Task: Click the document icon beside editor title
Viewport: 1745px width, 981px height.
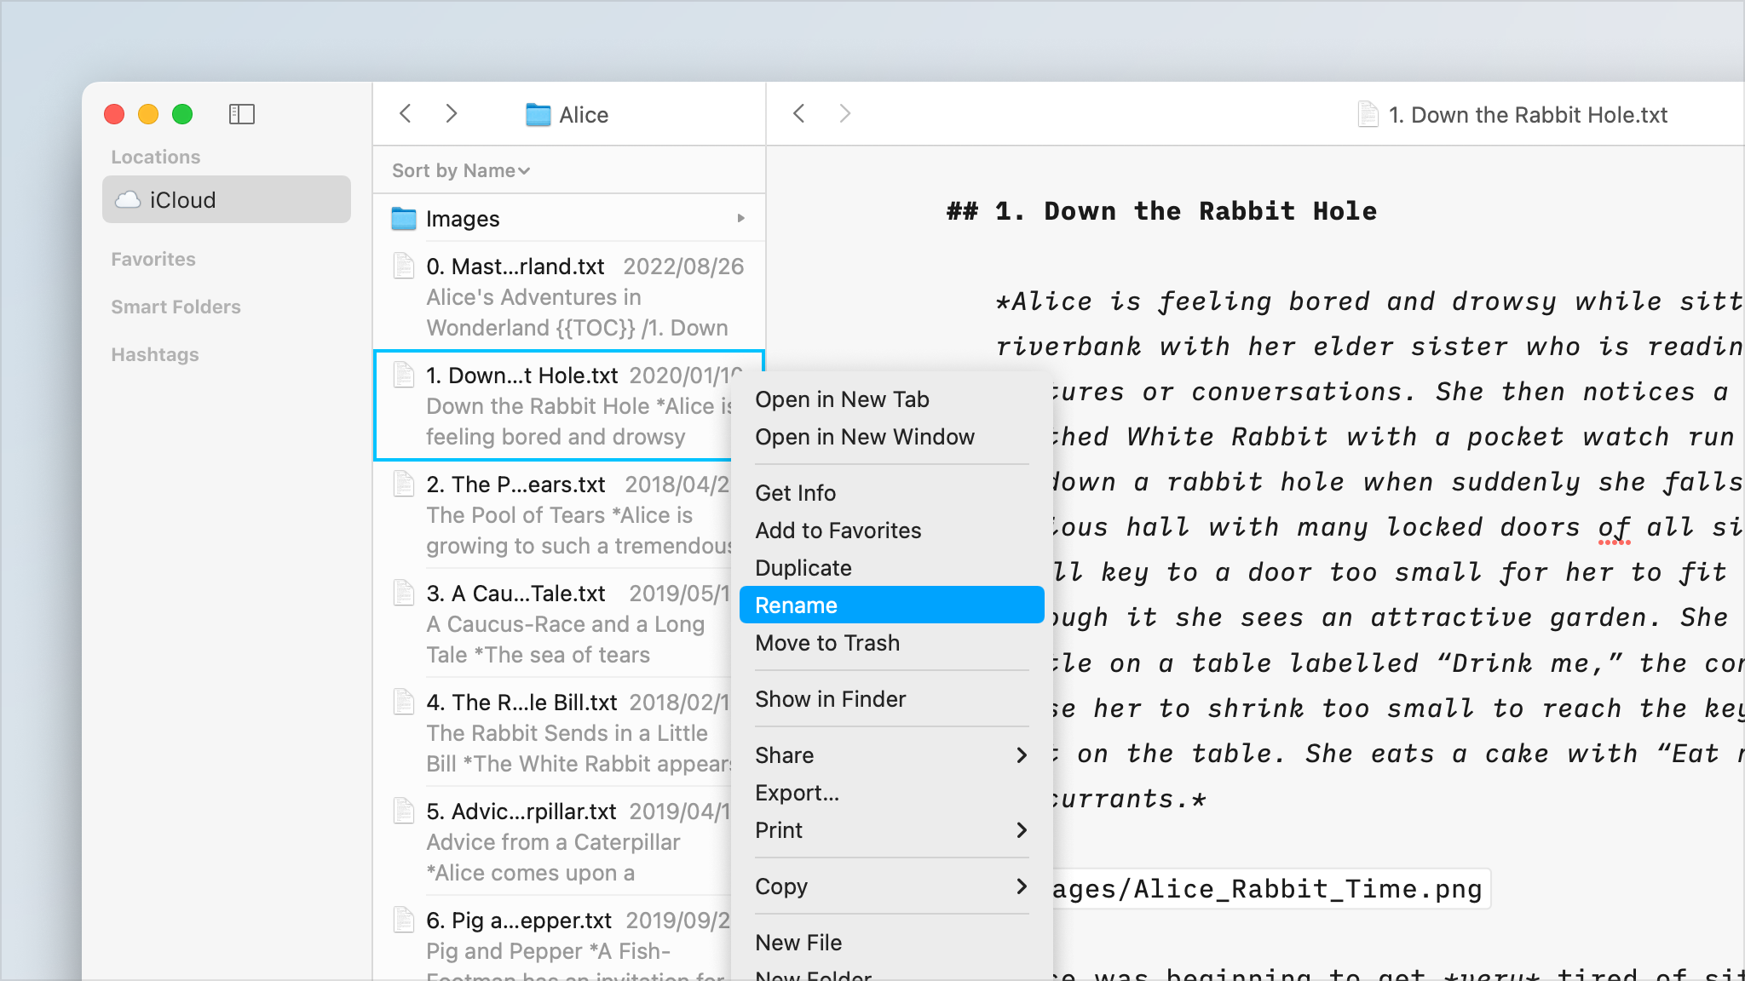Action: pos(1368,114)
